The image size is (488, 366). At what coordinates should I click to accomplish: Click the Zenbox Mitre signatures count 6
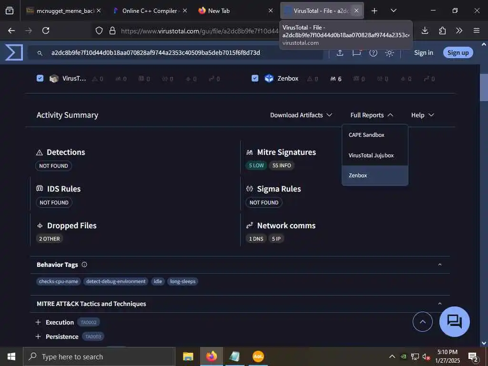tap(336, 79)
